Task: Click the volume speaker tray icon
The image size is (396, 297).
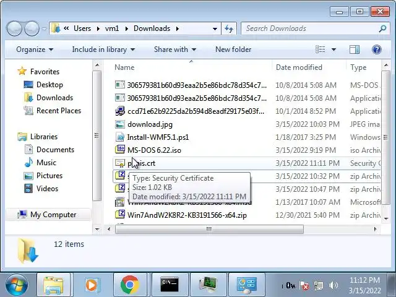Action: pos(334,285)
